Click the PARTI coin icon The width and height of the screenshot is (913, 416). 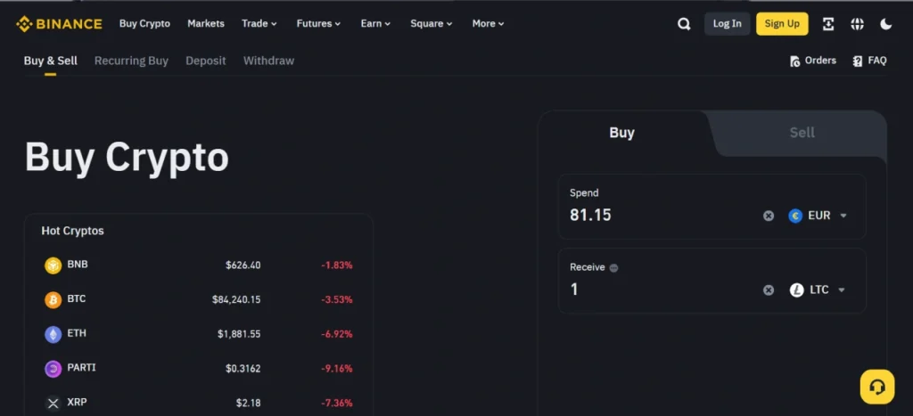click(x=53, y=369)
